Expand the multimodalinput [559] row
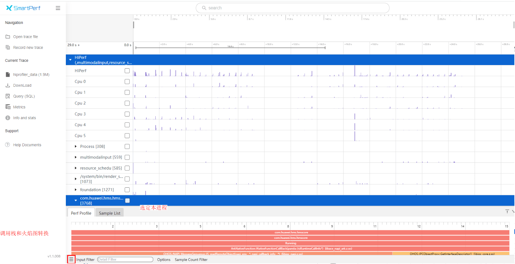This screenshot has height=264, width=515. (x=76, y=157)
